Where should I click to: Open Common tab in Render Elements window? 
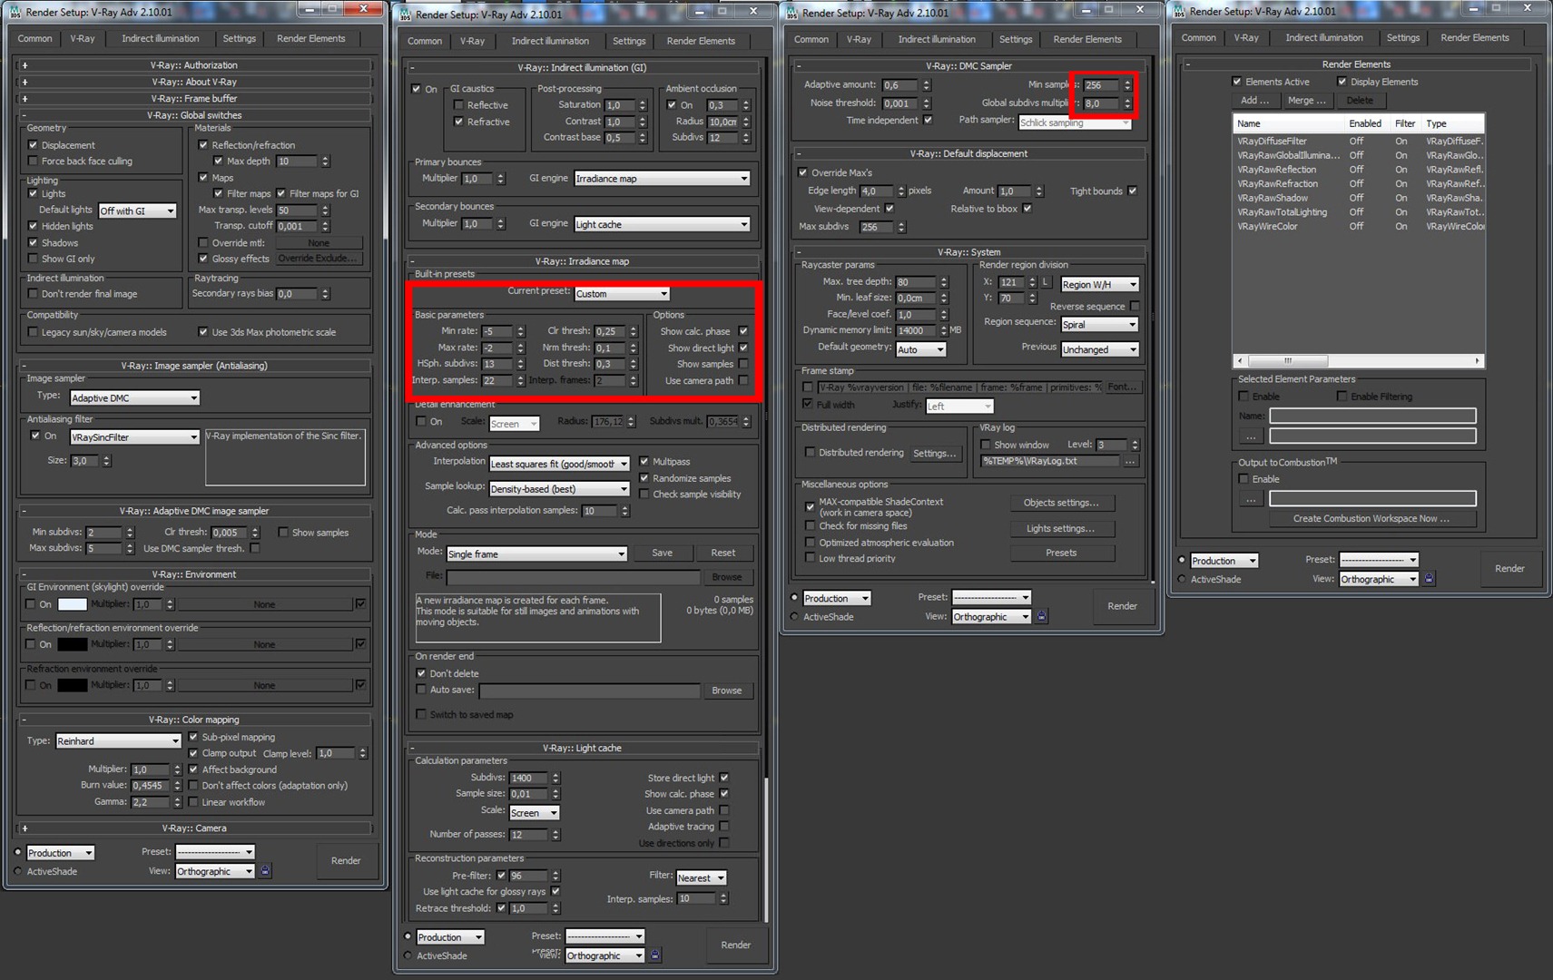[x=1198, y=38]
